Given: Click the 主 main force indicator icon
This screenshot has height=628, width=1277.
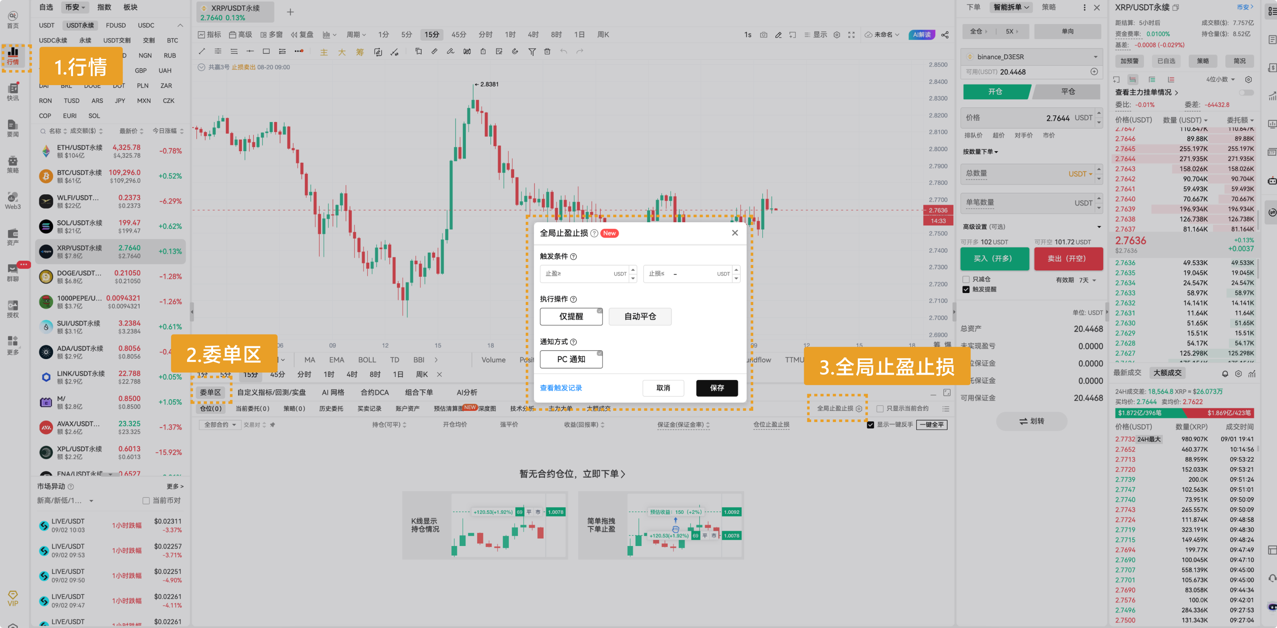Looking at the screenshot, I should pyautogui.click(x=324, y=52).
